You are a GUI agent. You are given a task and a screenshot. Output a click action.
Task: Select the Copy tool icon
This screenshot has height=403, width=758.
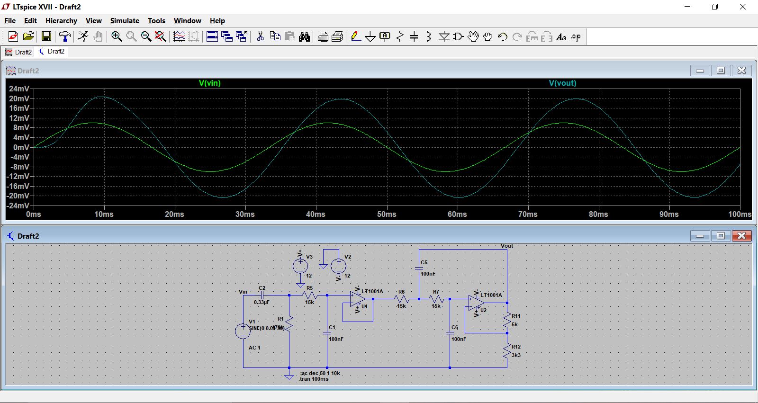point(275,36)
